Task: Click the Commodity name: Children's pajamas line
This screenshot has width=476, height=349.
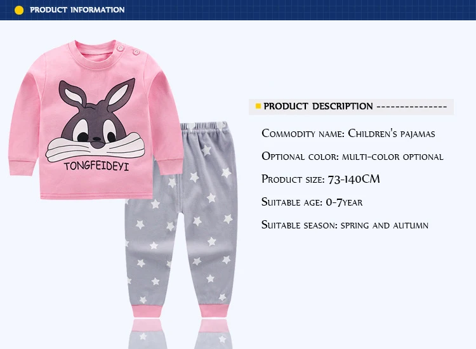Action: [348, 133]
